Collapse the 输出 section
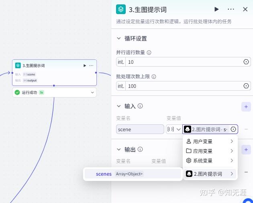The width and height of the screenshot is (253, 203). [119, 149]
